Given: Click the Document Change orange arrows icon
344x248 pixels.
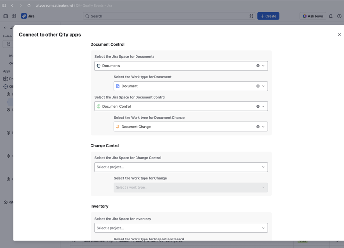Looking at the screenshot, I should pos(118,127).
